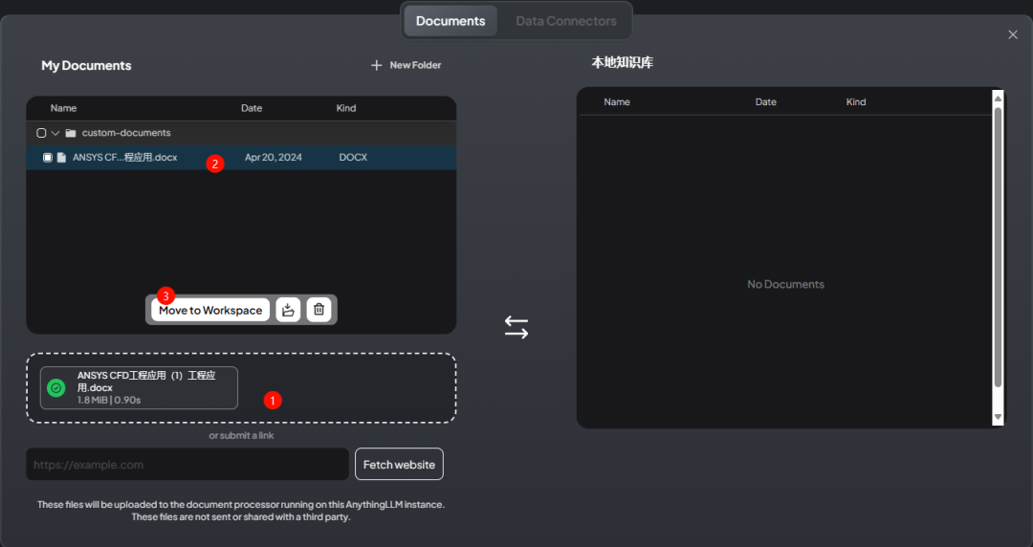Click the scrollbar up arrow in workspace panel
This screenshot has width=1033, height=547.
point(998,98)
